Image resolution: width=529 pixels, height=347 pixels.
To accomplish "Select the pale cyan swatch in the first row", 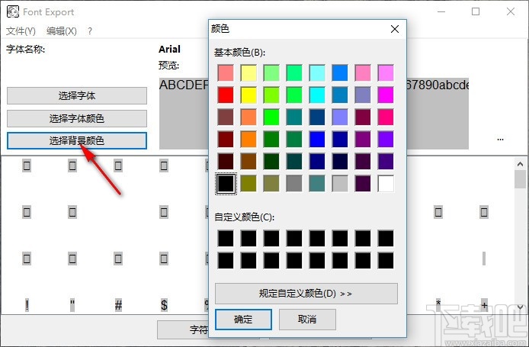I will pos(317,73).
